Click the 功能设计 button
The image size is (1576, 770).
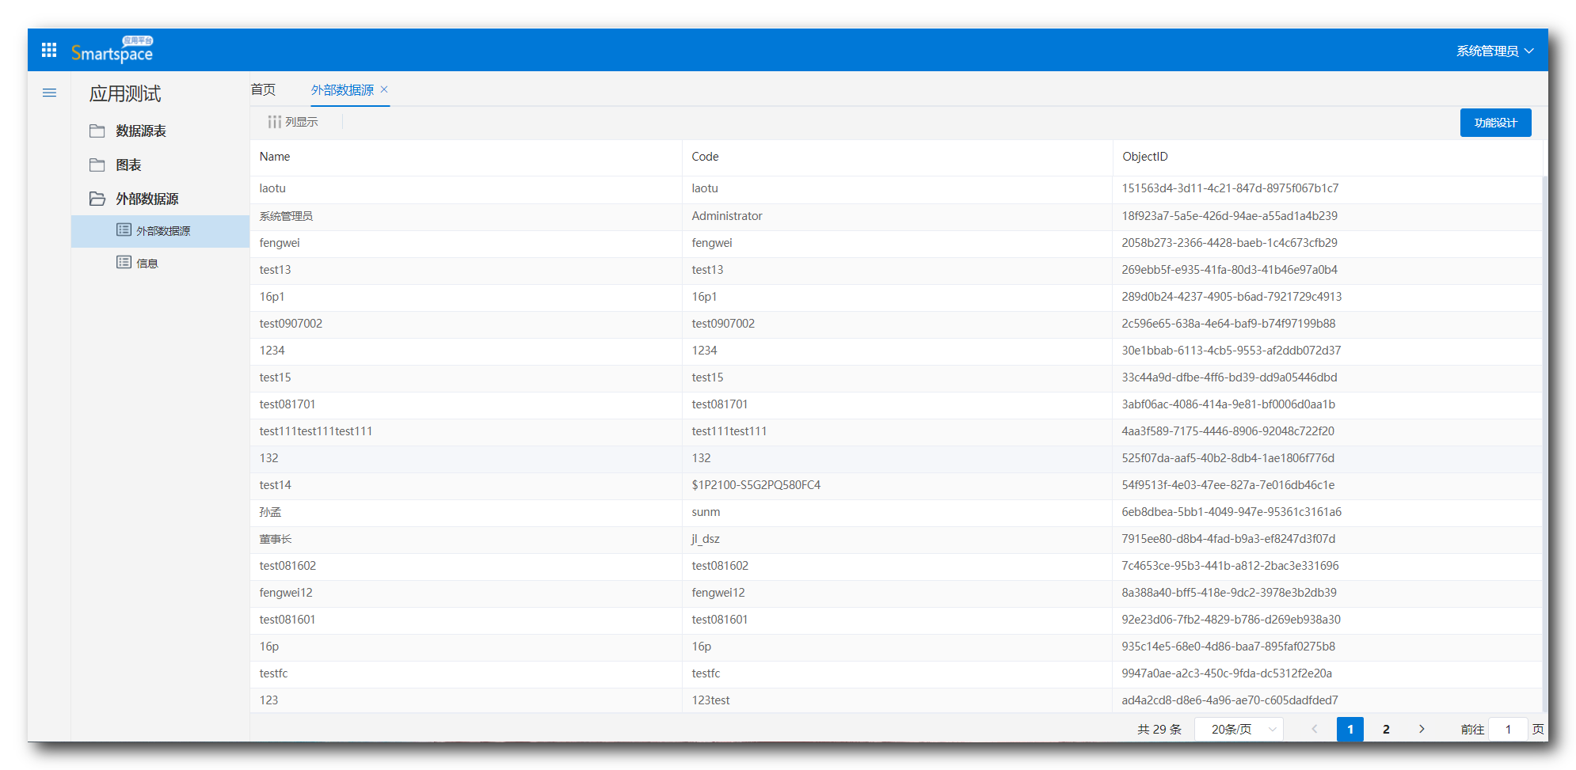pyautogui.click(x=1495, y=123)
